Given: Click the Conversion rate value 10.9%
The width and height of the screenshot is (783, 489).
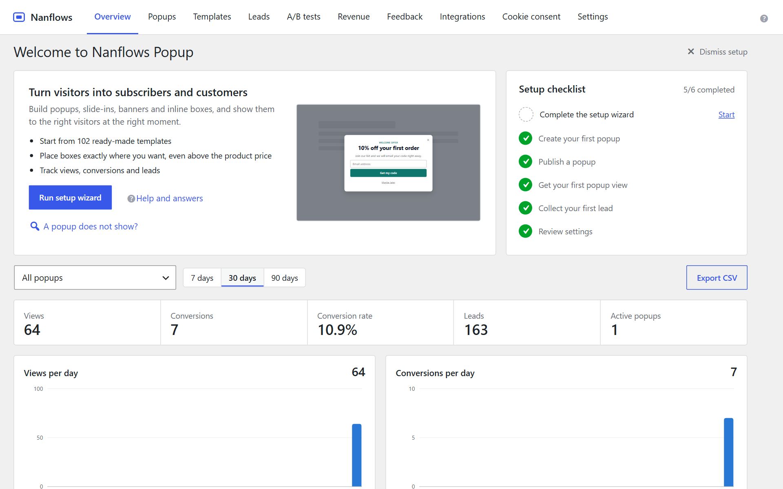Looking at the screenshot, I should [337, 330].
